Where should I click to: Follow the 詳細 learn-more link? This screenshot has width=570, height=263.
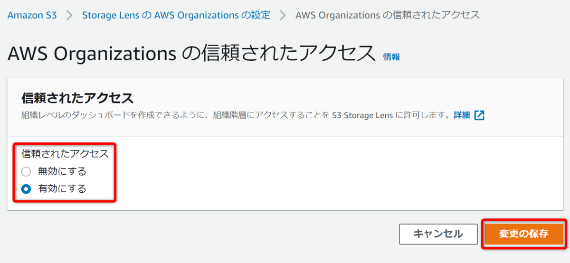[462, 115]
